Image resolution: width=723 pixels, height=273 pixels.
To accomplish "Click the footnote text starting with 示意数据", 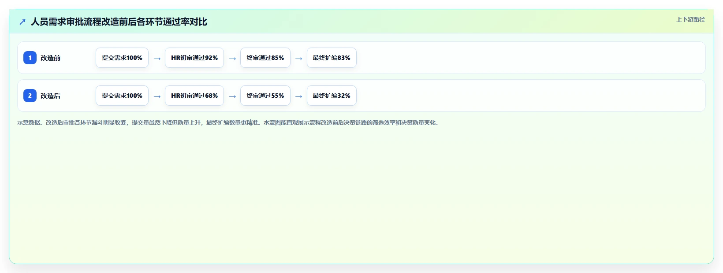I will tap(228, 122).
